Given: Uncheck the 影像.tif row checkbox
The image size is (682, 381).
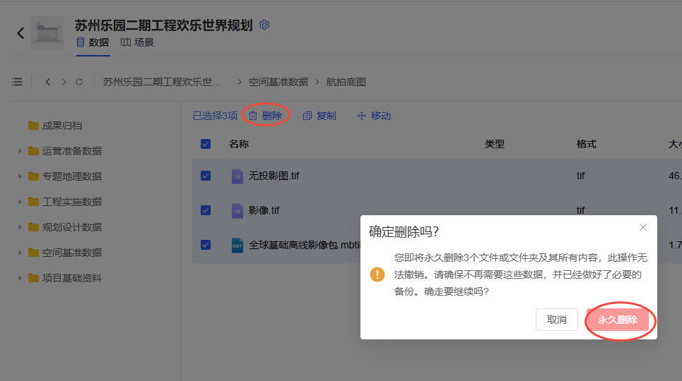Looking at the screenshot, I should [206, 210].
